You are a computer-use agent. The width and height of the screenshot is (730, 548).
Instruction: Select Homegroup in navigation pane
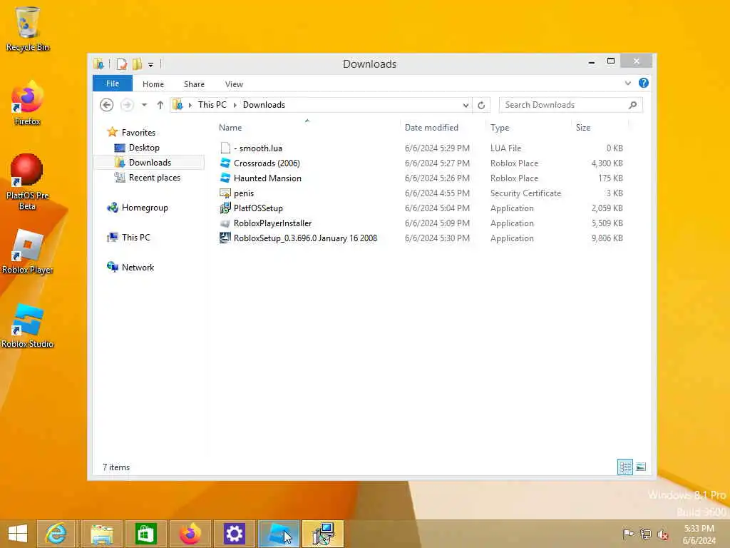[x=144, y=208]
